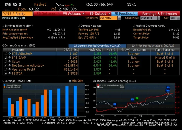
Task: Click the EBITDA estimate 1.552B
Action: tap(73, 73)
